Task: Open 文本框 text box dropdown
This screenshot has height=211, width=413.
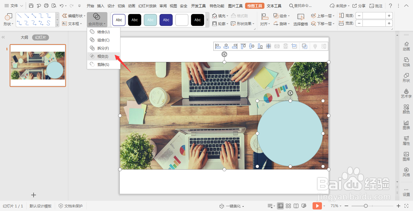Action: [x=72, y=24]
